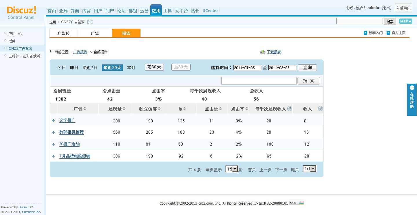This screenshot has width=417, height=215.
Task: Expand the 3G推广活动 row
Action: coord(54,144)
